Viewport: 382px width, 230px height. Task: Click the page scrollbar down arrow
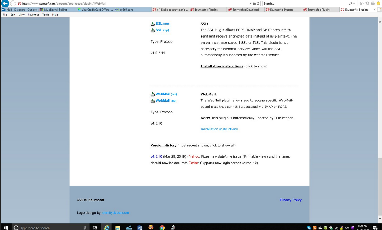[380, 218]
